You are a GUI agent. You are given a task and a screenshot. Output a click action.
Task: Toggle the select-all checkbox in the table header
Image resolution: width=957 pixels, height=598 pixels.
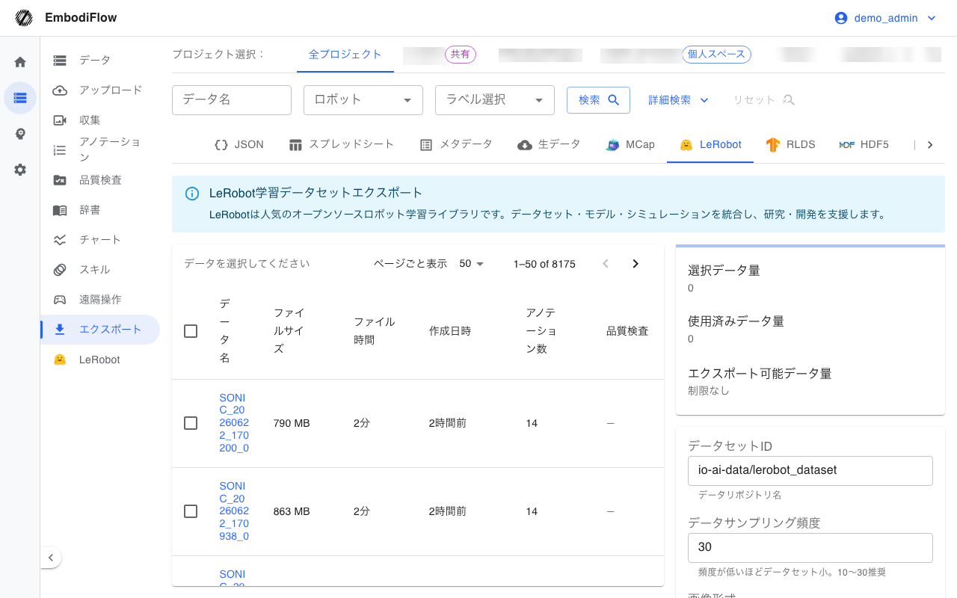(191, 331)
